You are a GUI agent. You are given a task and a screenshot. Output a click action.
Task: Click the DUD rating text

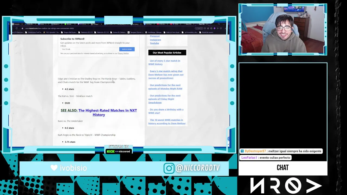click(x=67, y=103)
